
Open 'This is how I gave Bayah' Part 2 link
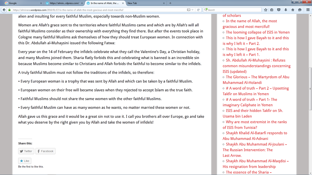tap(256, 41)
